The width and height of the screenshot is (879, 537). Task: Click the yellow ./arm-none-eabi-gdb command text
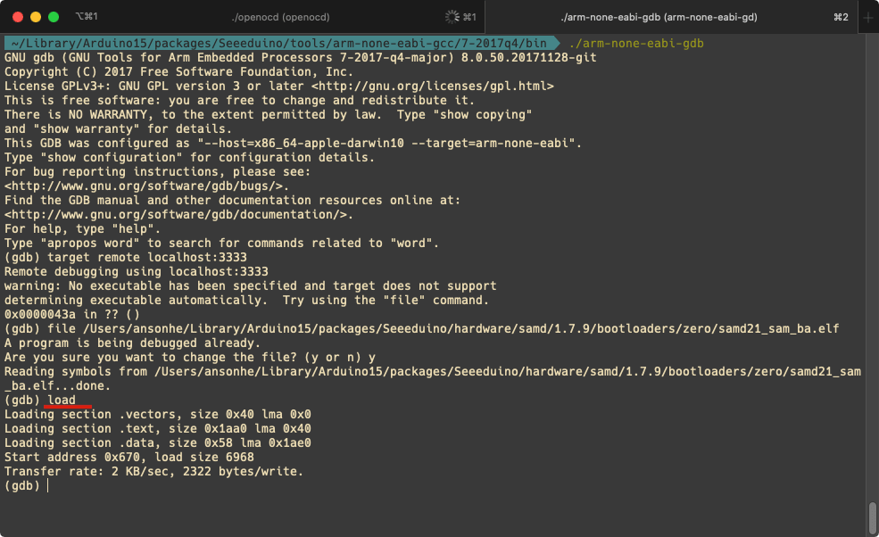[x=636, y=43]
